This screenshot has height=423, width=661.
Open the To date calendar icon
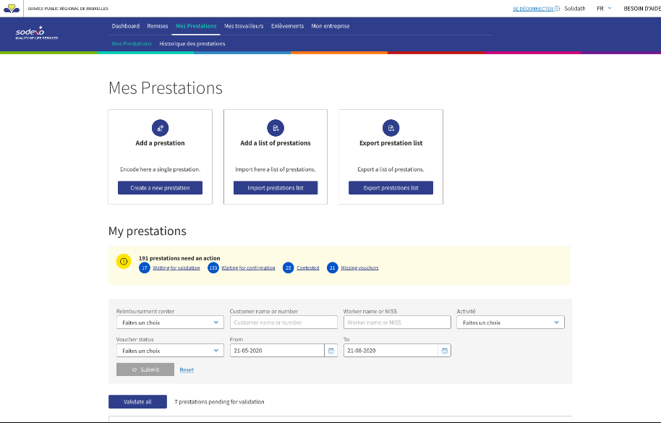(x=444, y=351)
